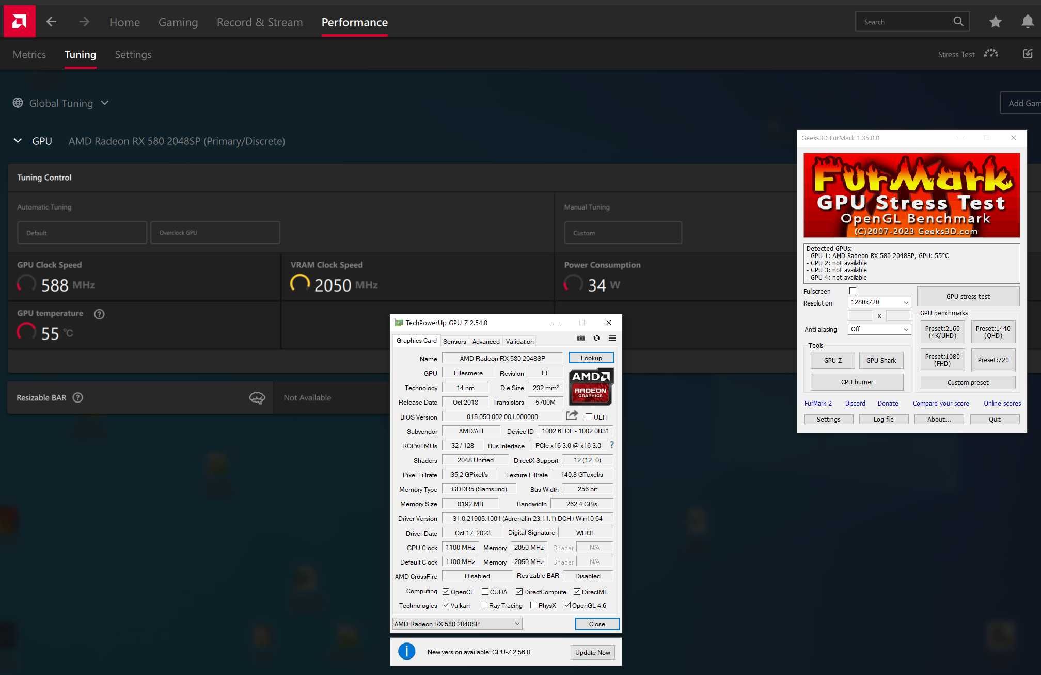Image resolution: width=1041 pixels, height=675 pixels.
Task: Click the bookmark/favorites icon in Adrenalin toolbar
Action: coord(995,21)
